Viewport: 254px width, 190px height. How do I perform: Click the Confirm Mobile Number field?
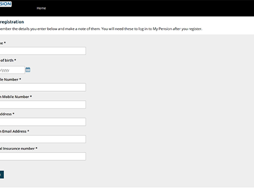tap(43, 104)
